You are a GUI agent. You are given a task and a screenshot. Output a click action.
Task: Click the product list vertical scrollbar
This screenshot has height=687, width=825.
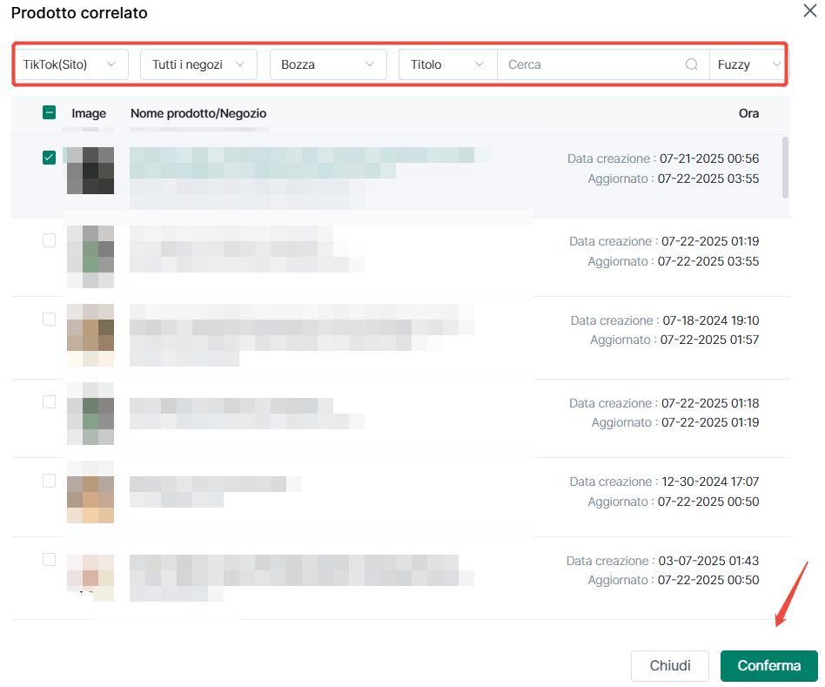coord(785,167)
